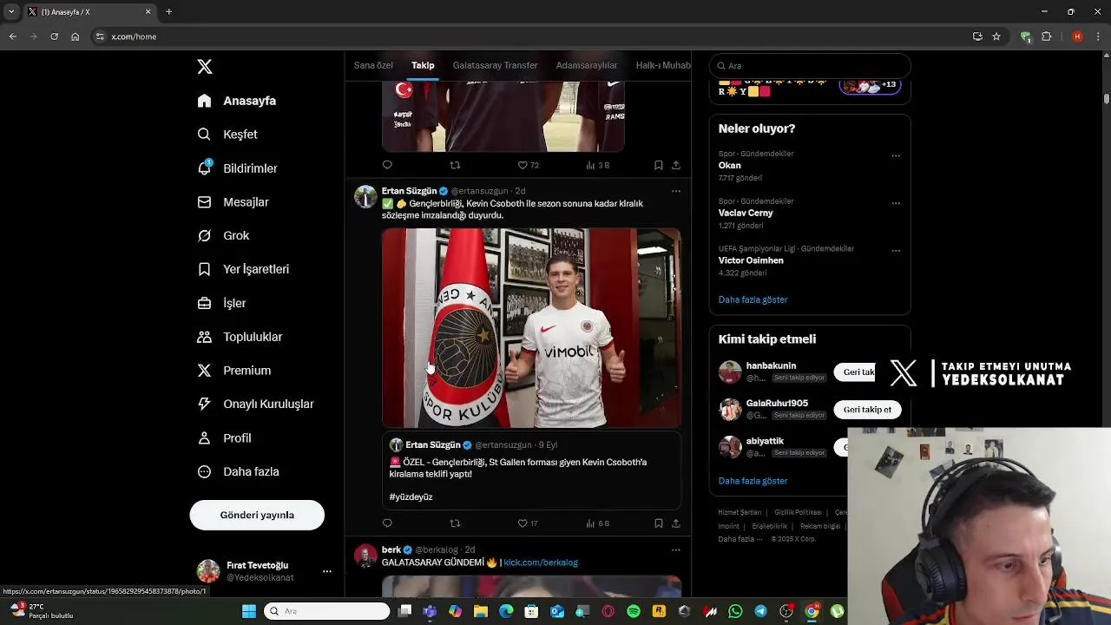The height and width of the screenshot is (625, 1111).
Task: Click the browser address bar
Action: [529, 36]
